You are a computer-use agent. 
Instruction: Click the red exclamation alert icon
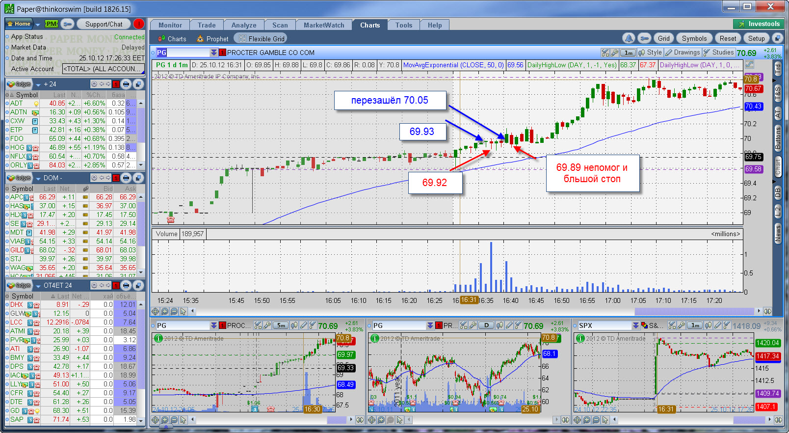click(139, 24)
